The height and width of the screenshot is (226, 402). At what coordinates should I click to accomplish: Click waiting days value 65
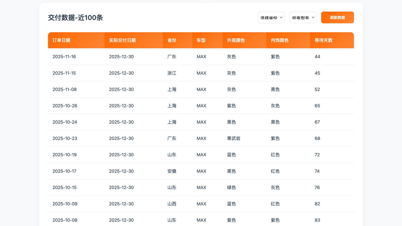coord(317,106)
